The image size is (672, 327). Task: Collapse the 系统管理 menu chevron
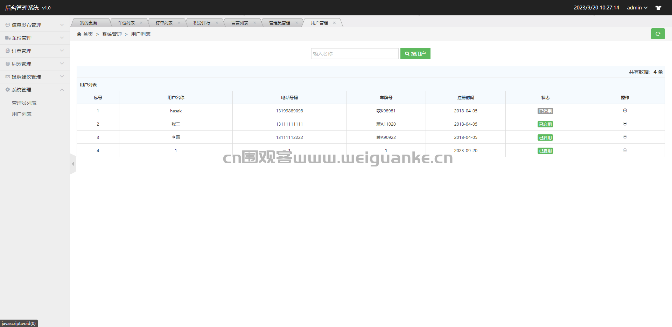(x=62, y=90)
